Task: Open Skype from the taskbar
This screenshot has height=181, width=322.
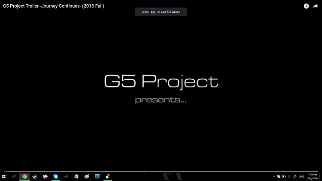Action: [56, 176]
